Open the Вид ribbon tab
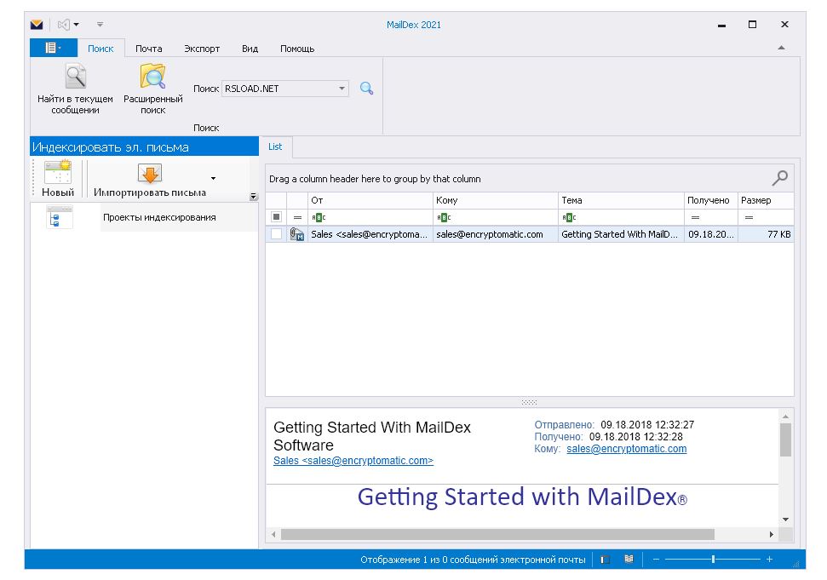The height and width of the screenshot is (580, 827). click(250, 49)
